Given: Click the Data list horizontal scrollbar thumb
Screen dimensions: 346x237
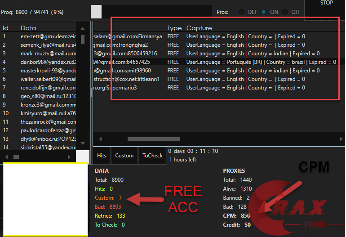Looking at the screenshot, I should tap(16, 157).
